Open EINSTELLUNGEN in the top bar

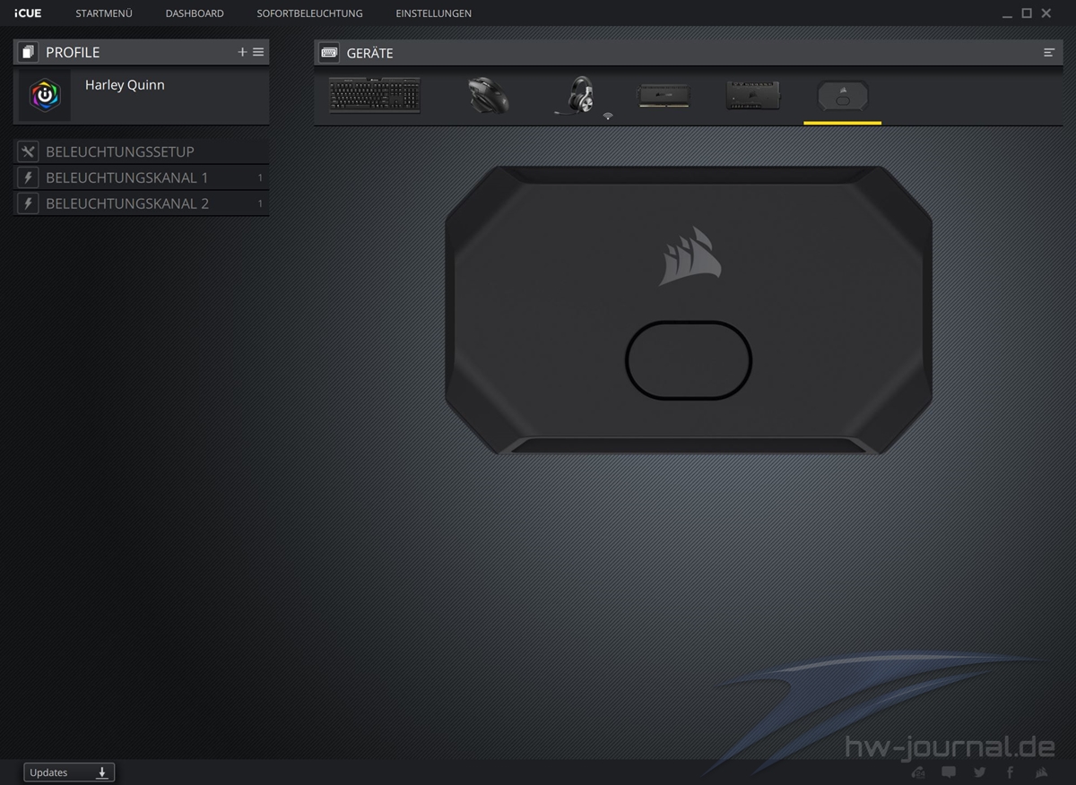pyautogui.click(x=433, y=13)
